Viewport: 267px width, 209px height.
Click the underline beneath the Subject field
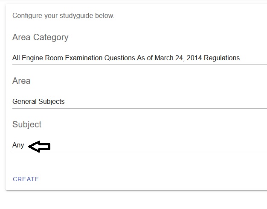pyautogui.click(x=139, y=152)
